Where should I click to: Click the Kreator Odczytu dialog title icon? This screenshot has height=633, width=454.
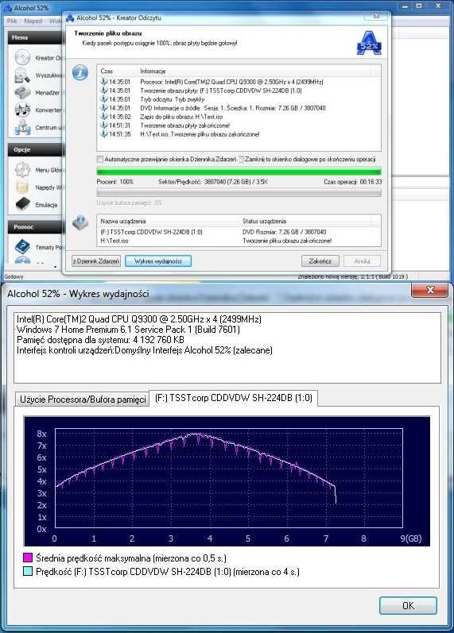click(70, 17)
